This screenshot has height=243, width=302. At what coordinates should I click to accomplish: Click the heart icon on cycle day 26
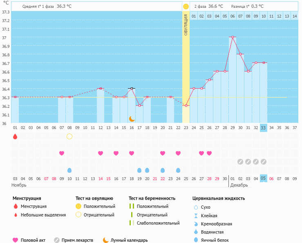209,153
